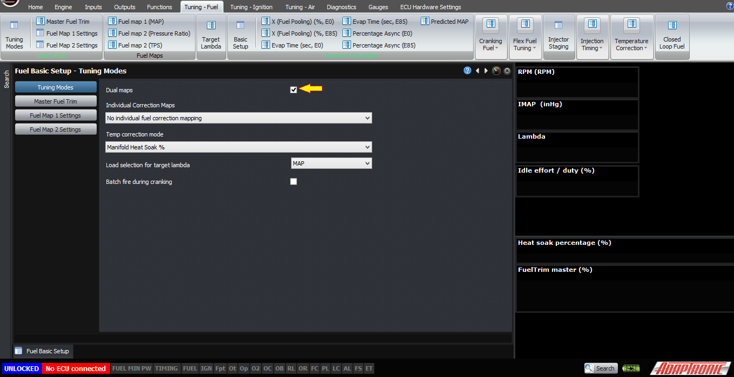Close the Fuel Basic Setup panel
This screenshot has height=377, width=734.
tap(507, 71)
